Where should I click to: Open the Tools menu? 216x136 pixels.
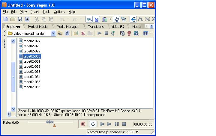point(46,12)
